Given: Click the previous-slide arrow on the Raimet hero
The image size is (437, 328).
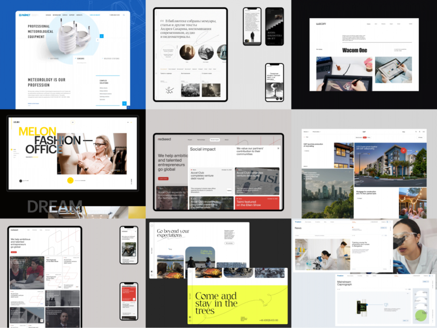Looking at the screenshot, I should click(x=97, y=40).
